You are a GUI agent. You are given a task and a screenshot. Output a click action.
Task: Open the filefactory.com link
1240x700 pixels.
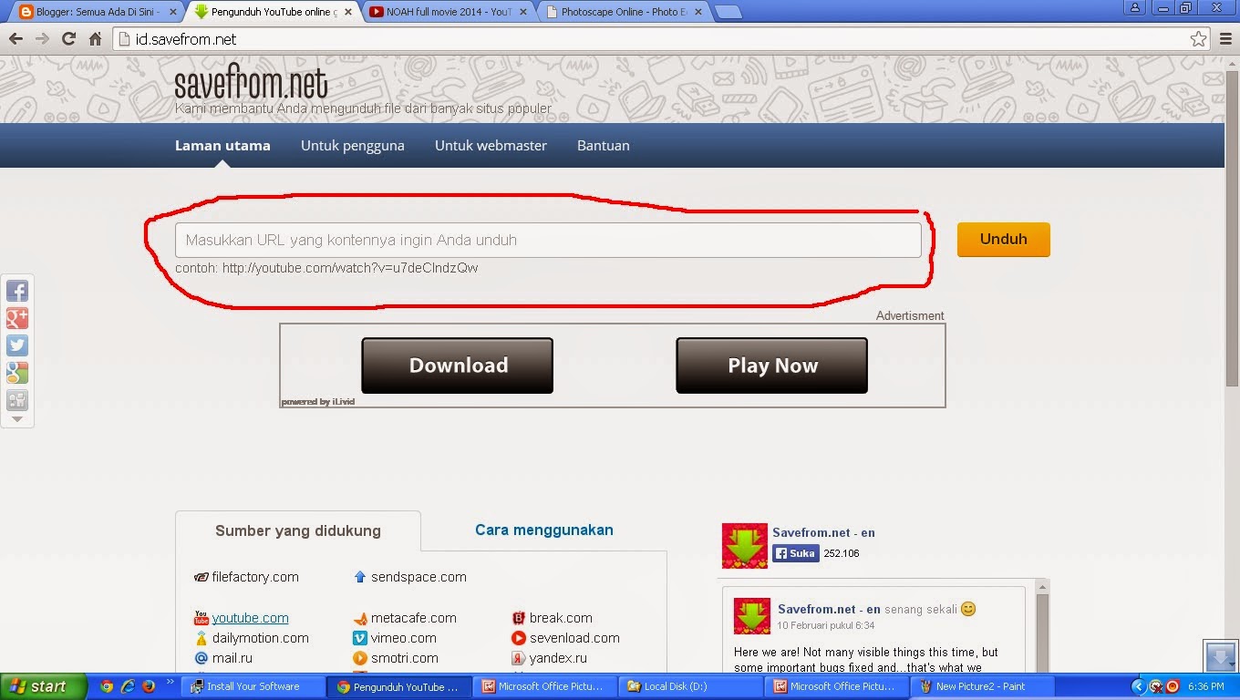click(x=254, y=577)
